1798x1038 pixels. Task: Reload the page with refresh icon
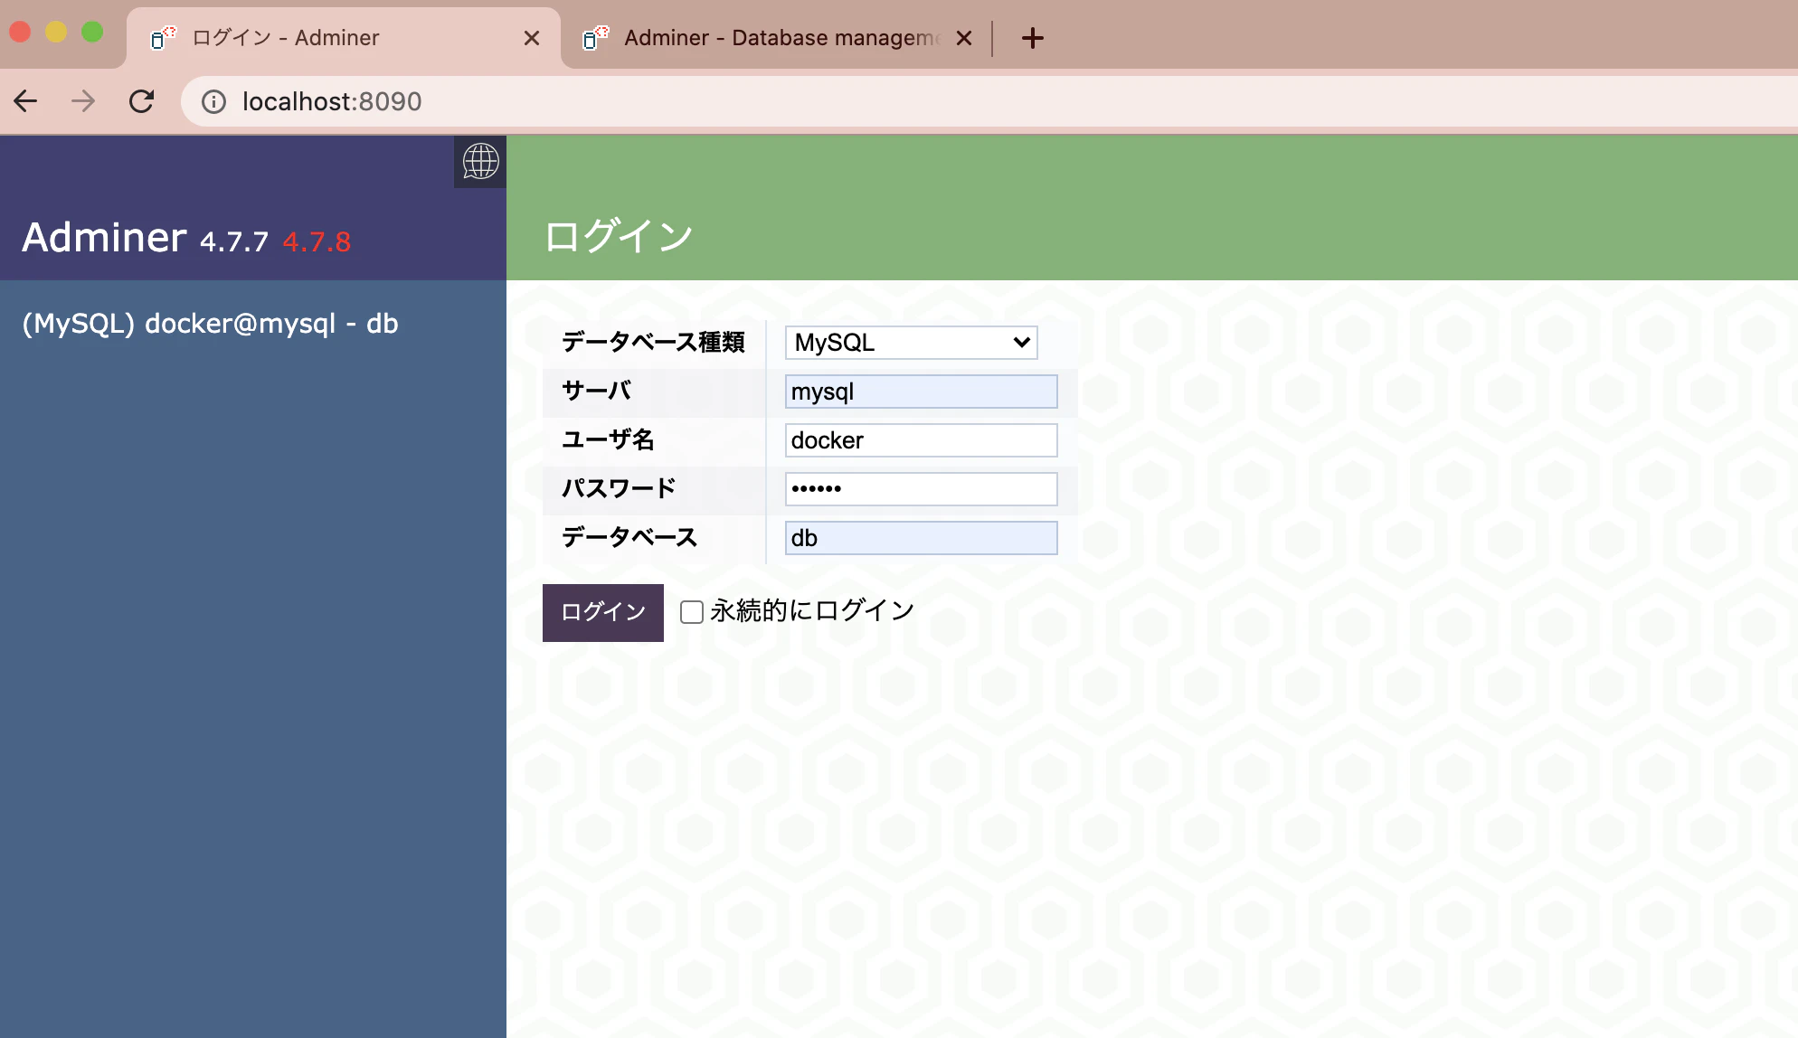[x=141, y=101]
